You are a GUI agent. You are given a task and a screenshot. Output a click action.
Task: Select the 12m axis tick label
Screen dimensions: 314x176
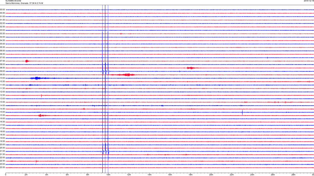tap(129, 175)
